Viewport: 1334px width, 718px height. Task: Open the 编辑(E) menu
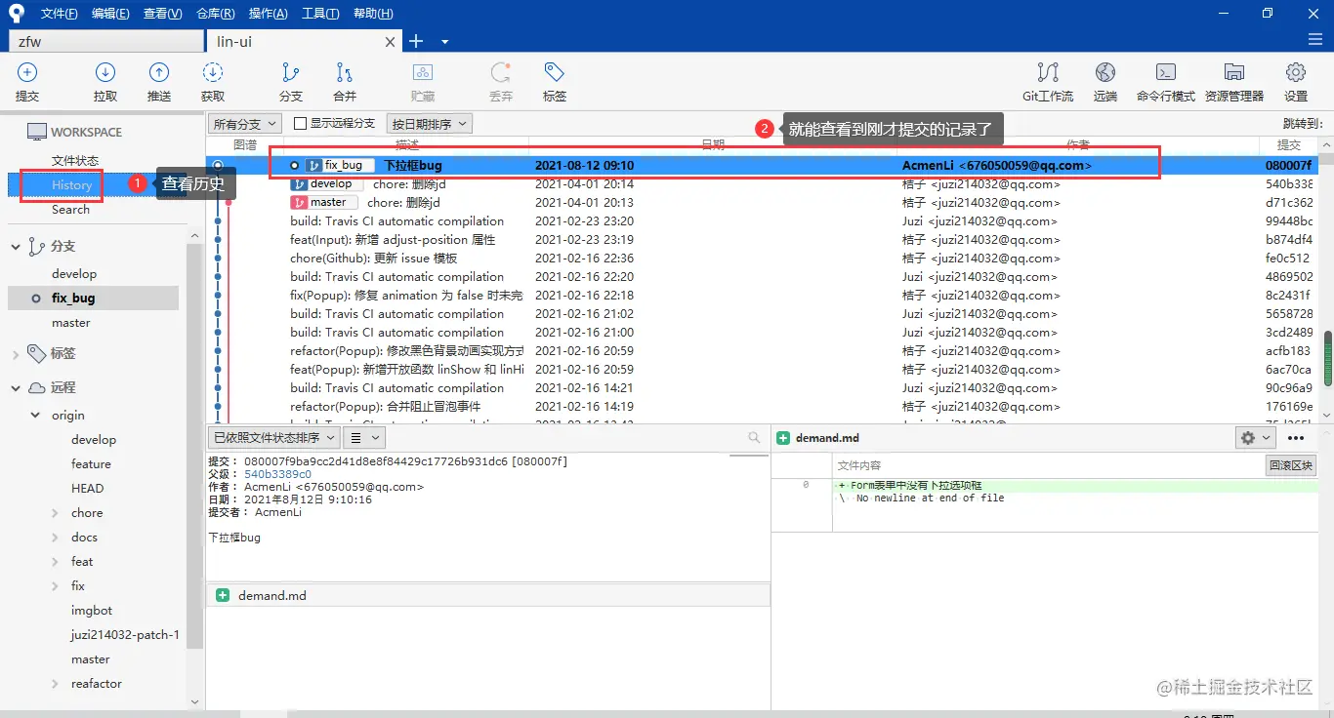110,14
